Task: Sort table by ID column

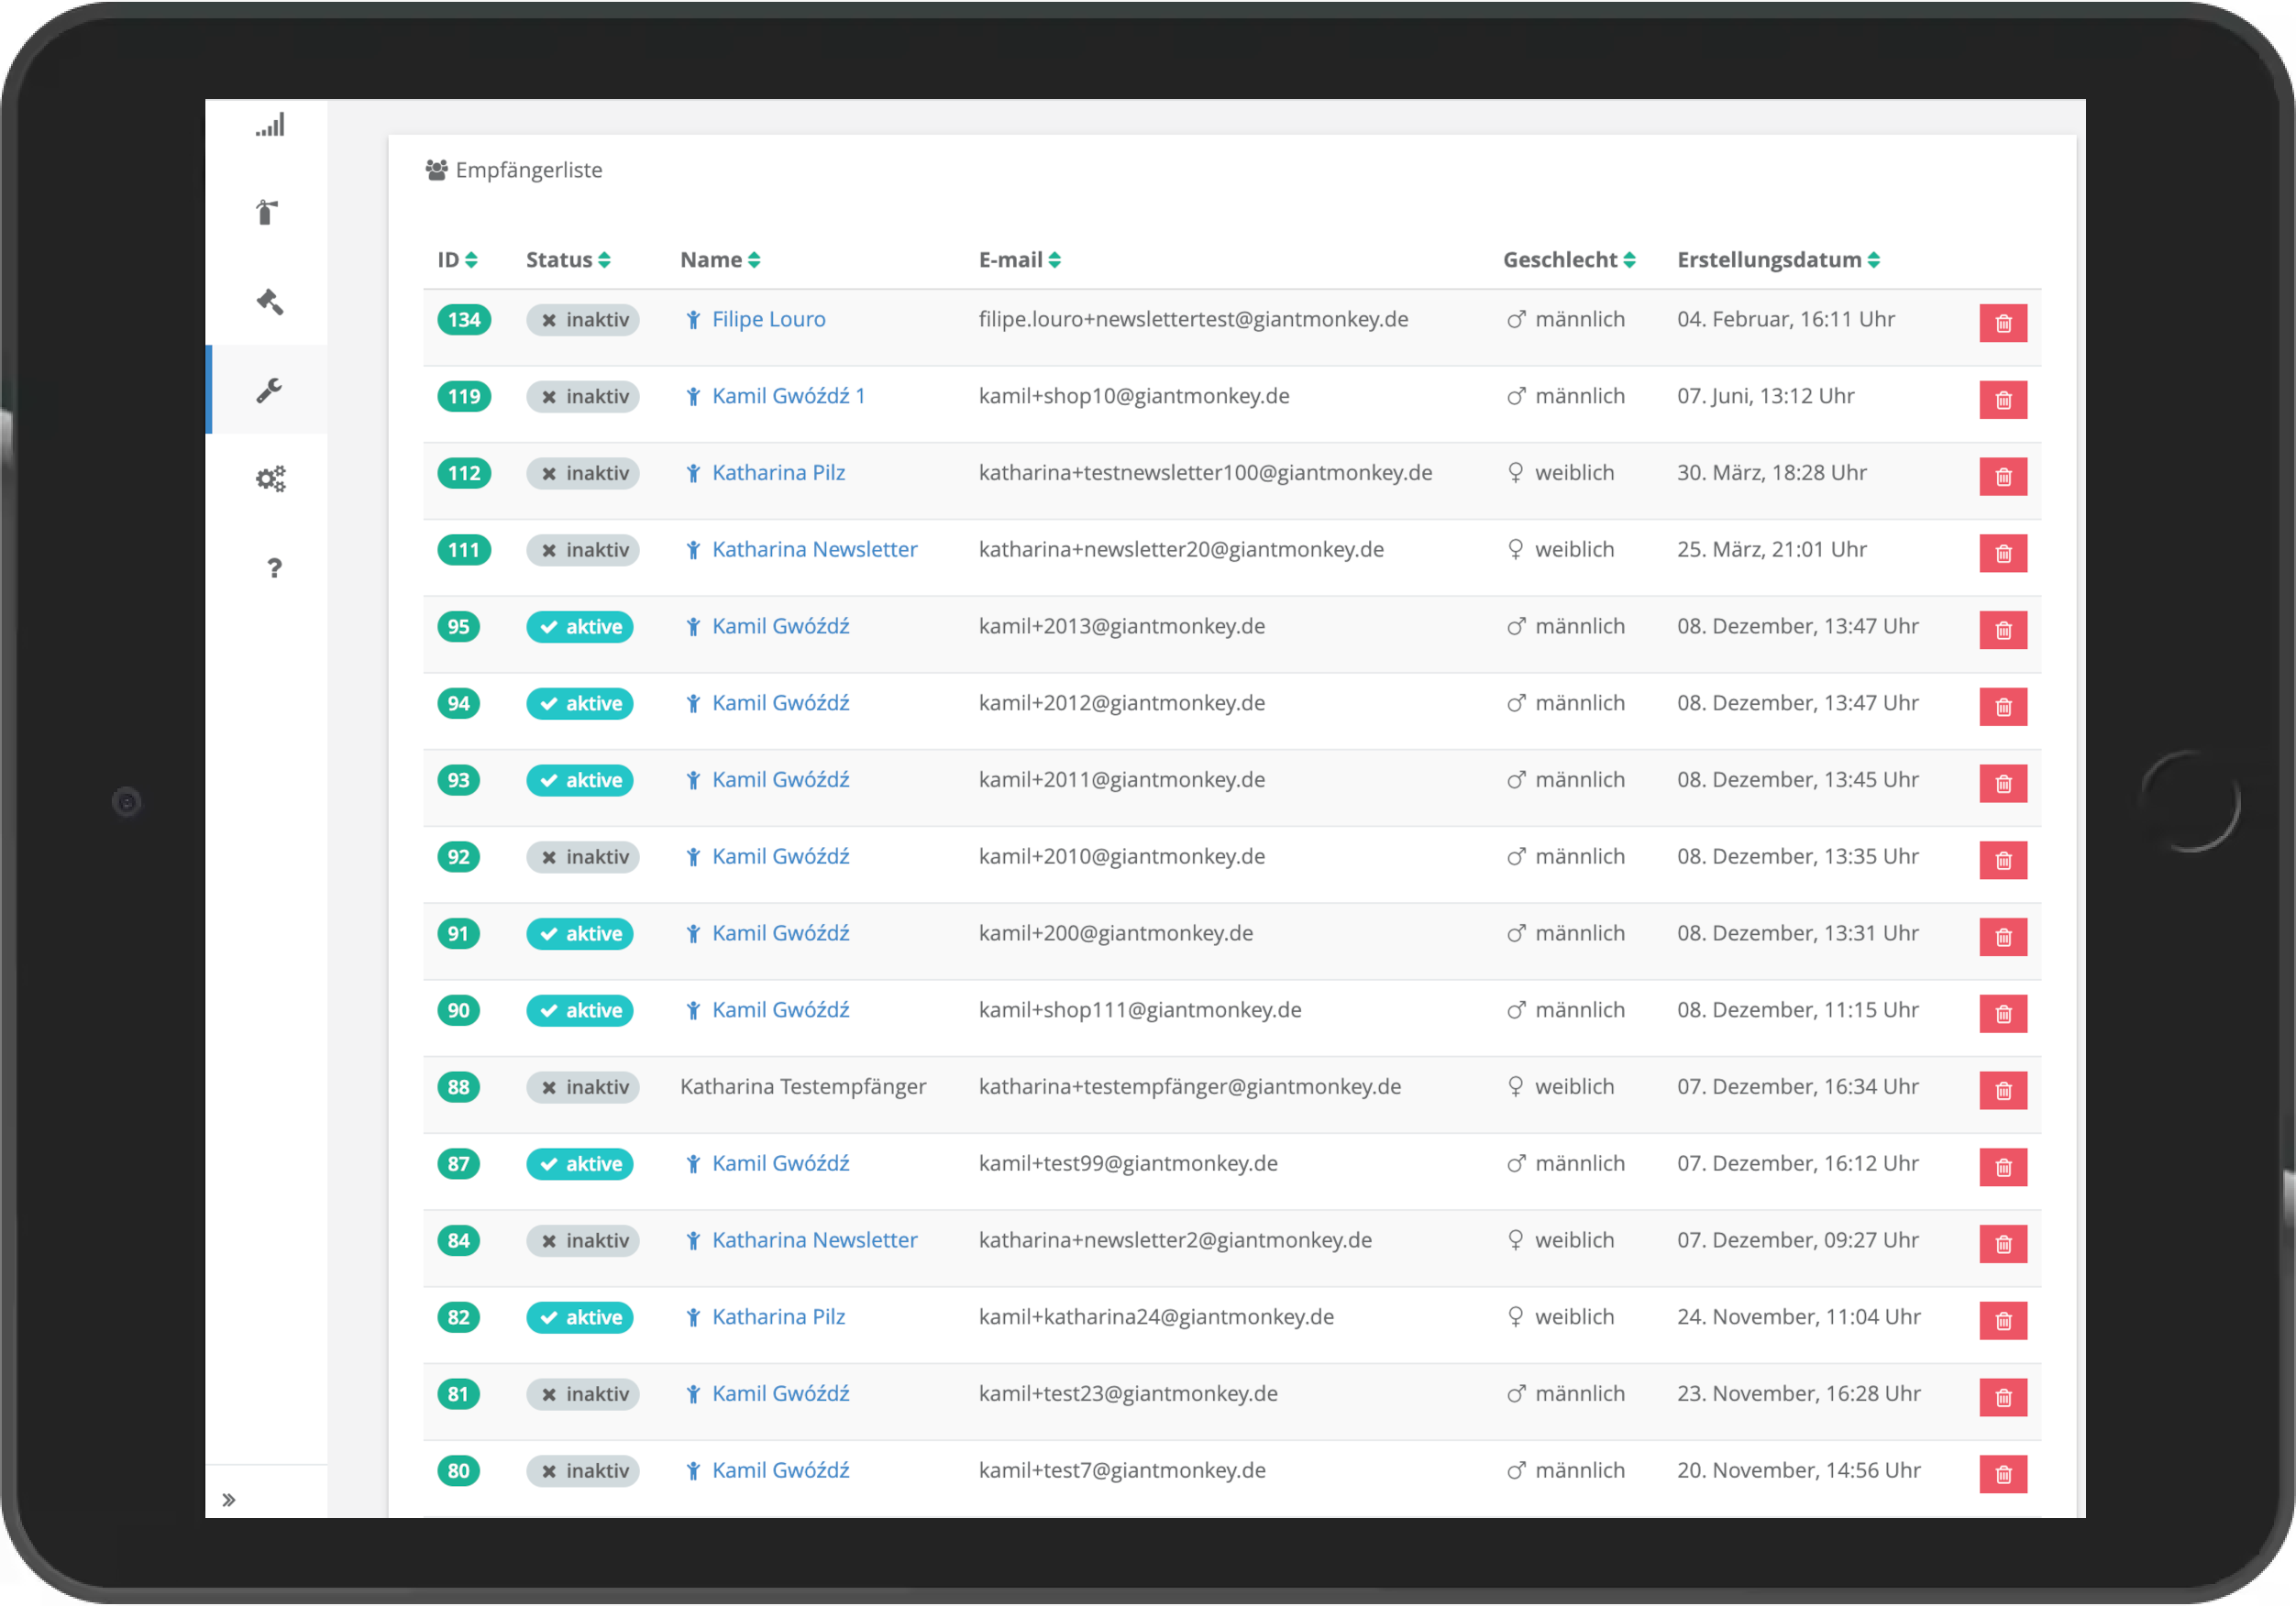Action: [x=457, y=260]
